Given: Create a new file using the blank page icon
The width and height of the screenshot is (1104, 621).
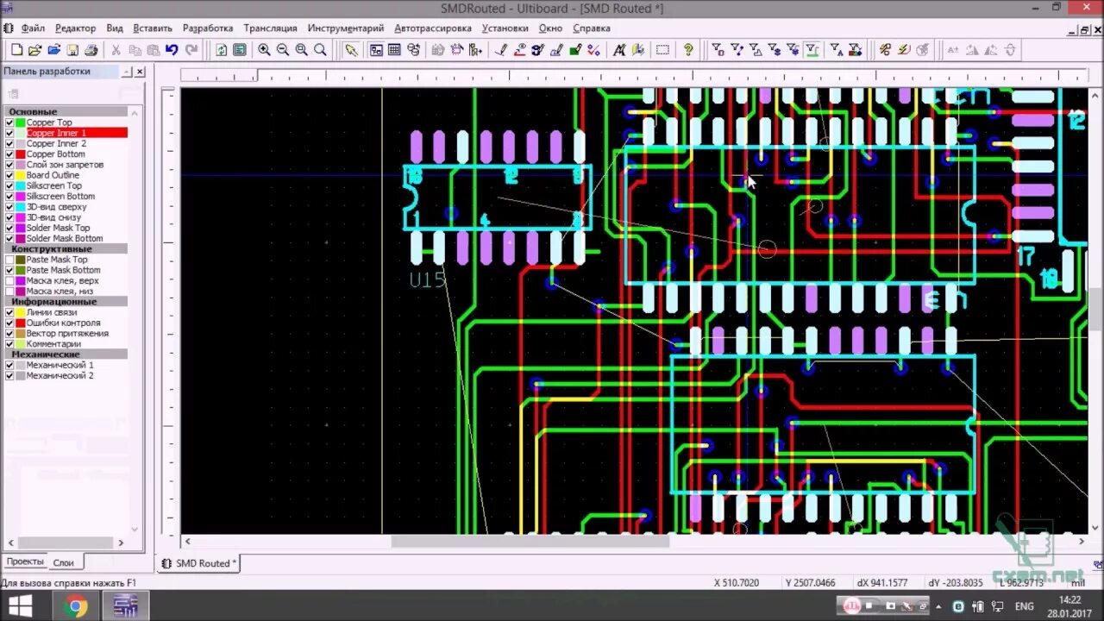Looking at the screenshot, I should click(x=16, y=50).
